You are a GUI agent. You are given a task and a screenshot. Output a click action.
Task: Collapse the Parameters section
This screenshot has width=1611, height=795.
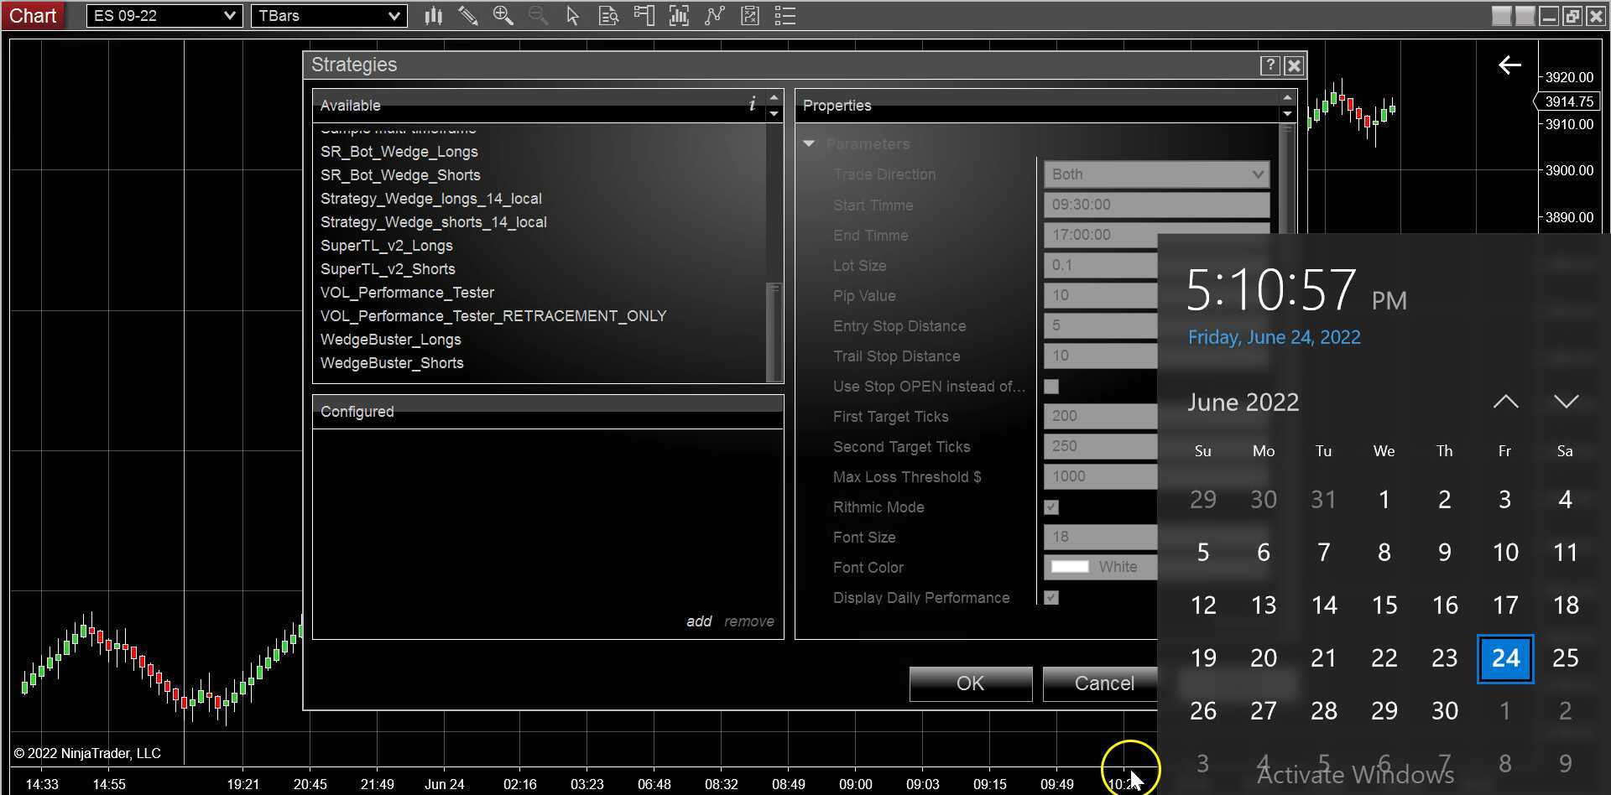click(809, 144)
